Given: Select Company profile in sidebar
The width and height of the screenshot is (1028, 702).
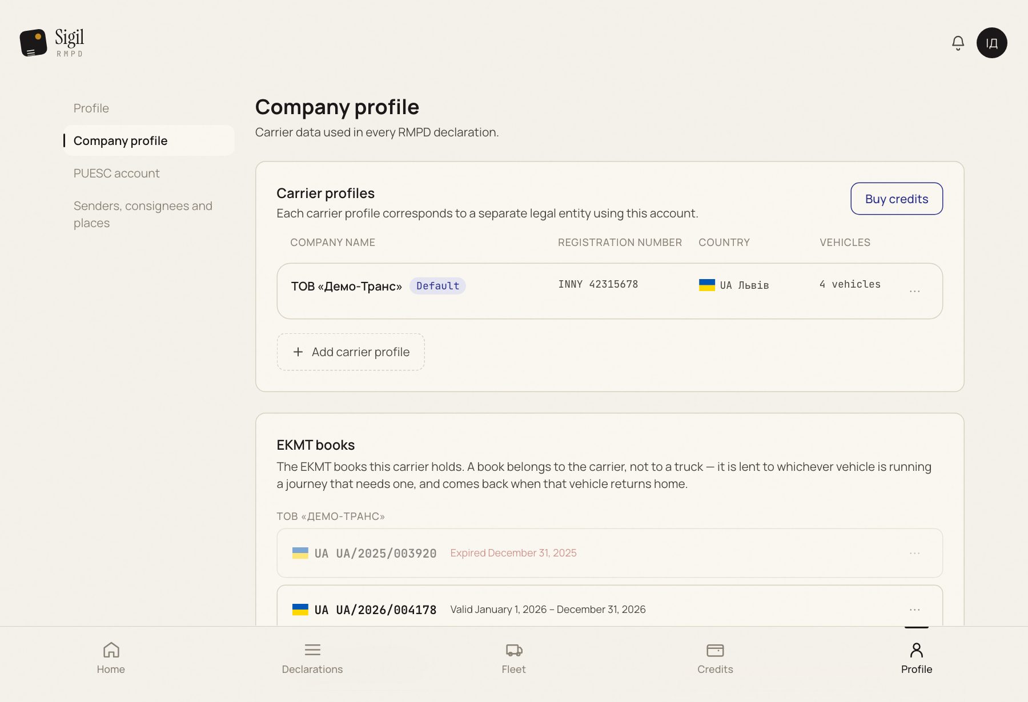Looking at the screenshot, I should 148,140.
